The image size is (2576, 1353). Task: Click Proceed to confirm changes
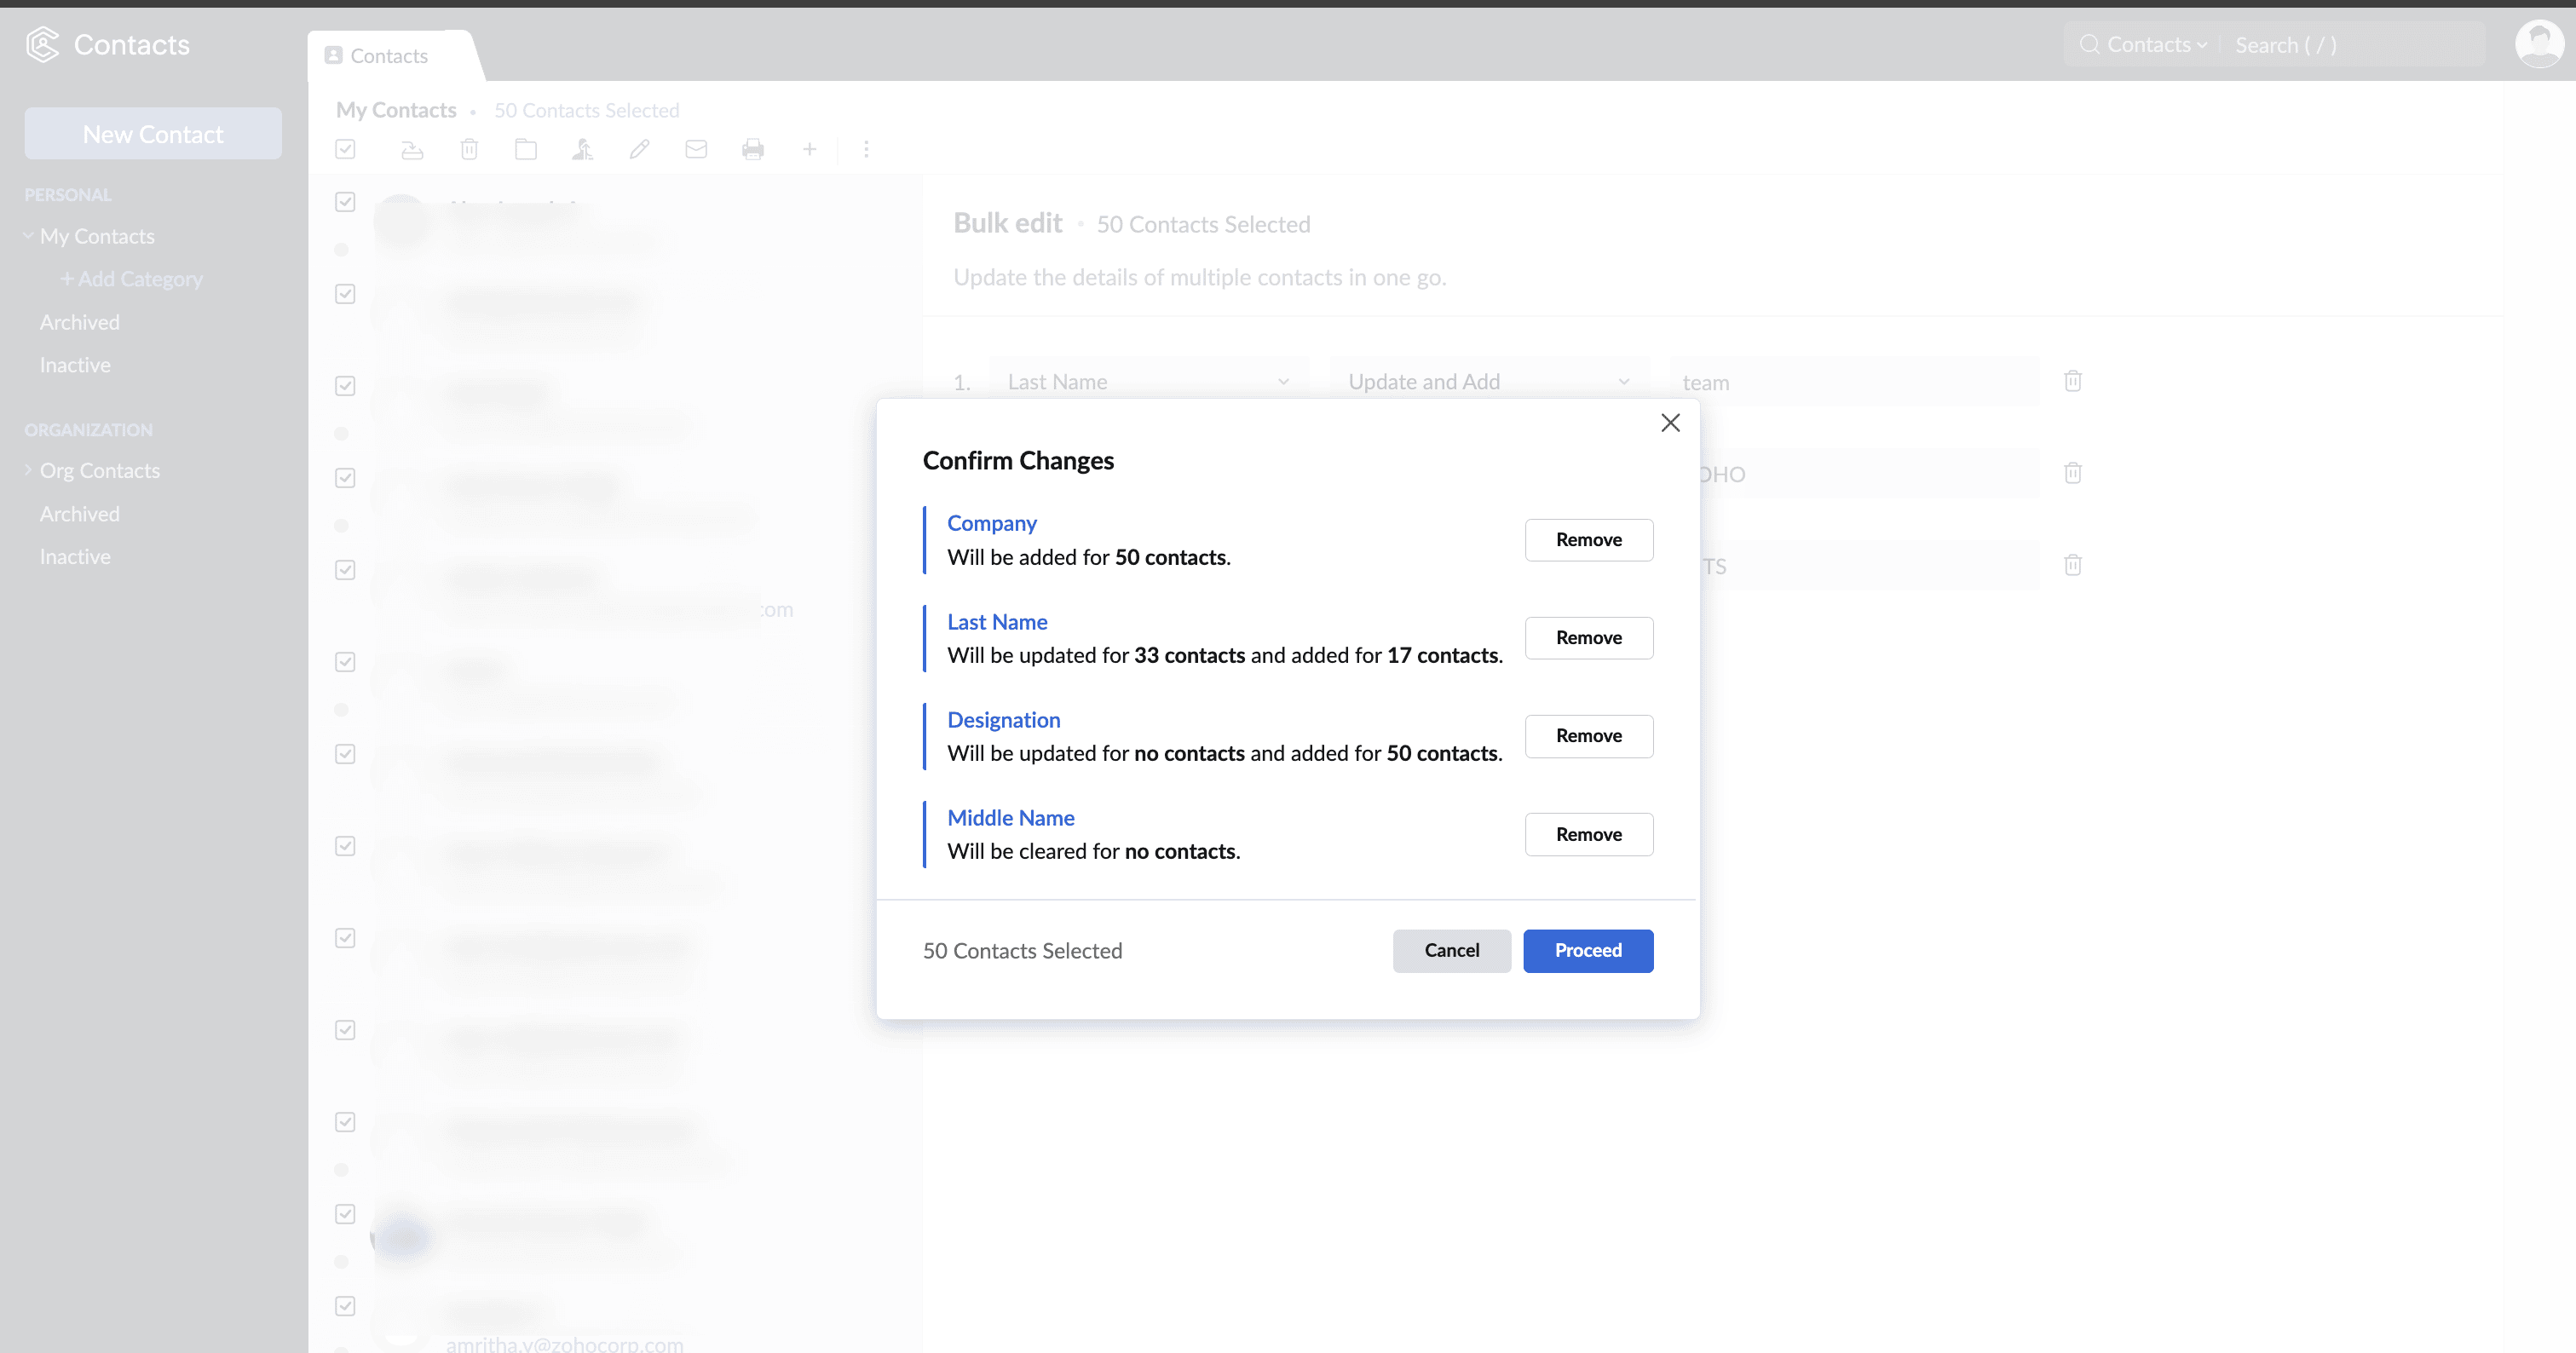(x=1587, y=950)
